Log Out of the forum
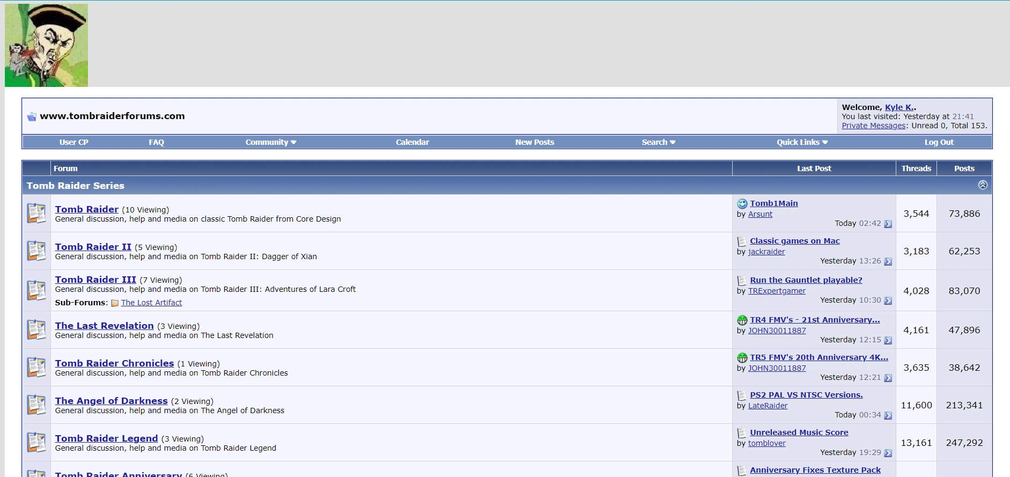This screenshot has height=477, width=1010. point(939,142)
